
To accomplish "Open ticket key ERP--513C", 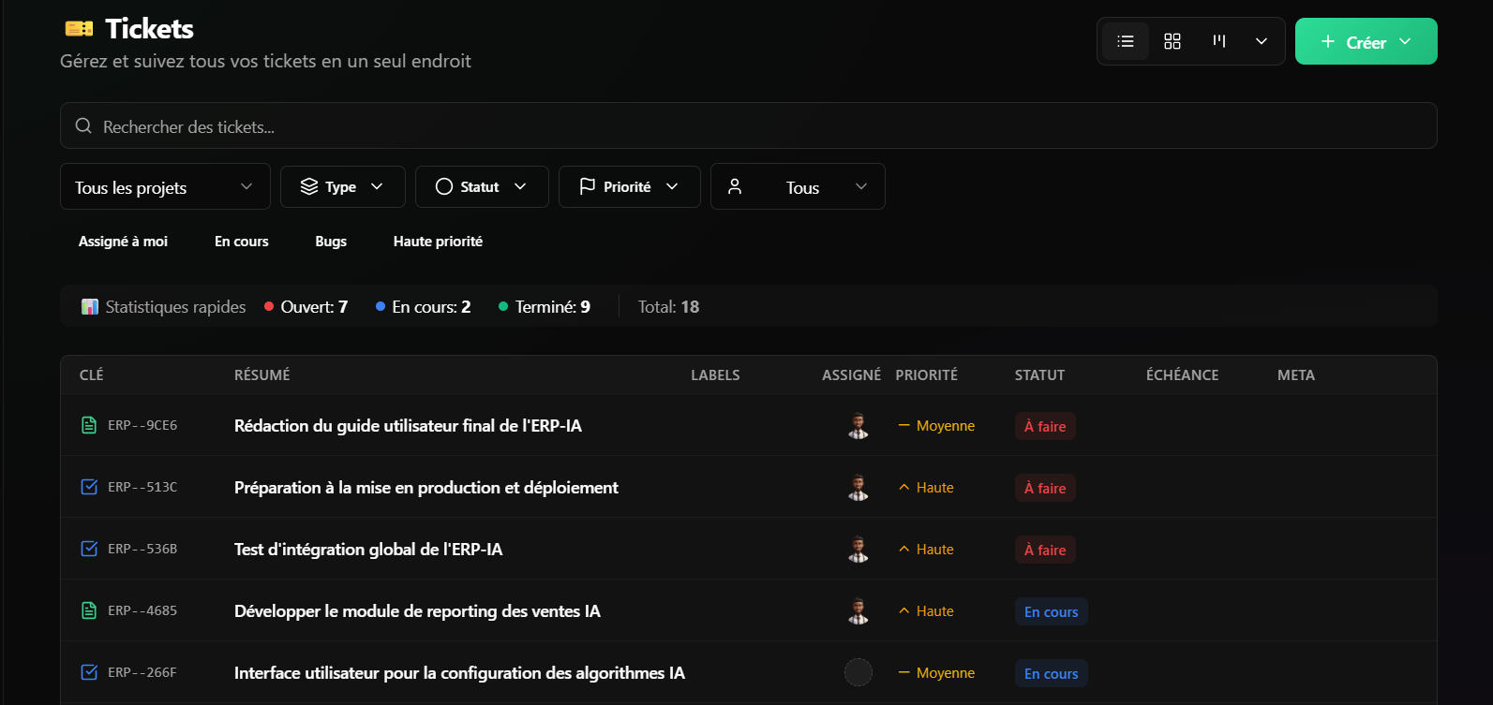I will pyautogui.click(x=142, y=487).
